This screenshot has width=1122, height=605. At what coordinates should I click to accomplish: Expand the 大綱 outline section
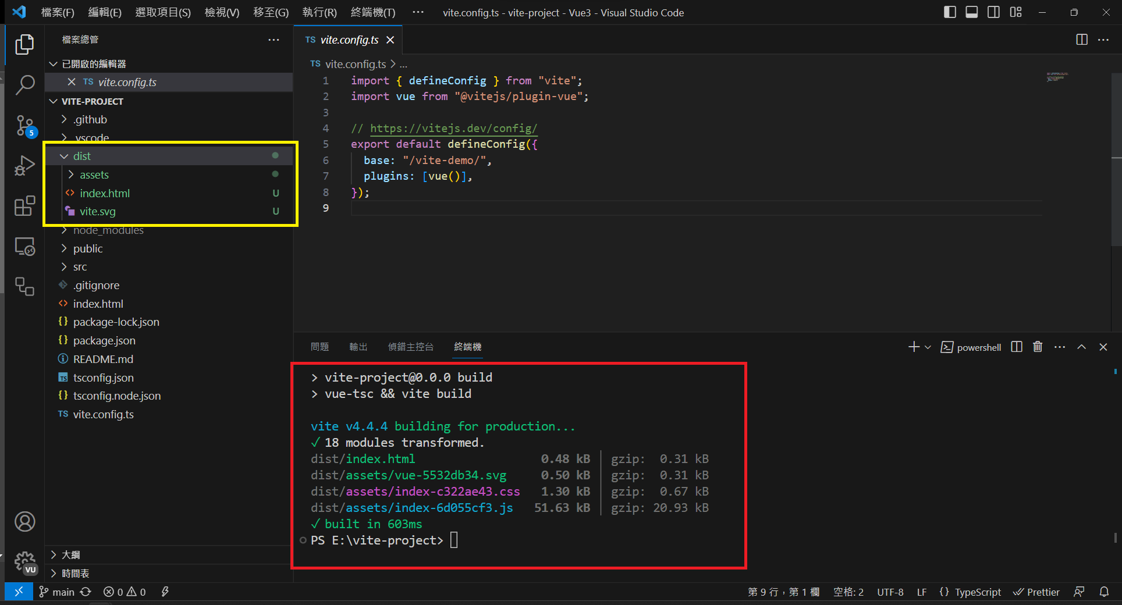pos(169,555)
